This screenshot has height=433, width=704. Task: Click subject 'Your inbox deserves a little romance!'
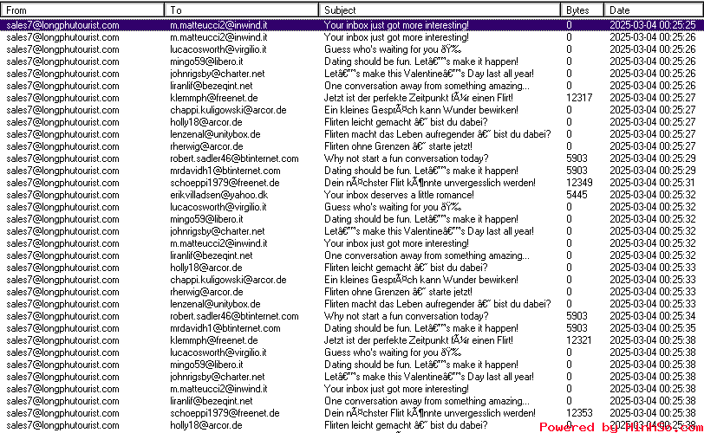click(399, 195)
